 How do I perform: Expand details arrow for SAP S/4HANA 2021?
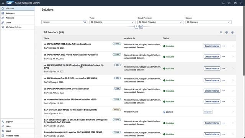(233, 46)
